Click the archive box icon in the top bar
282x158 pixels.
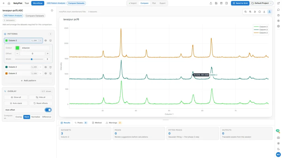pos(221,3)
